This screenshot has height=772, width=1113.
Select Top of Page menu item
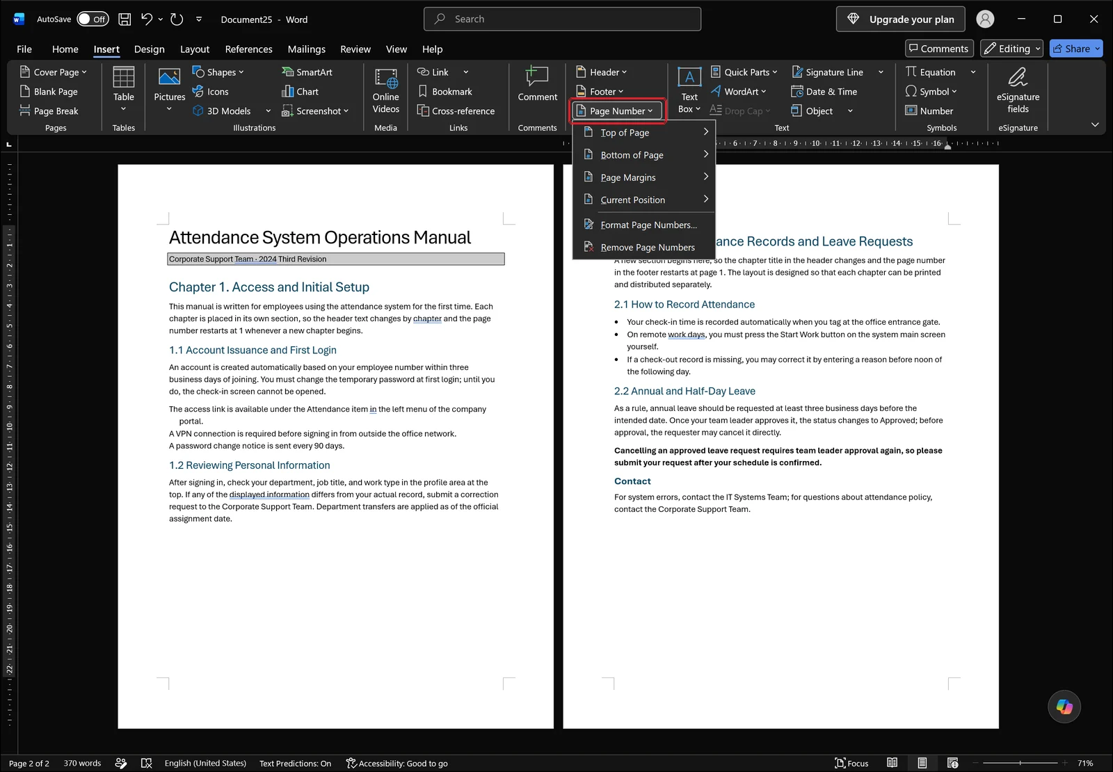pyautogui.click(x=644, y=132)
